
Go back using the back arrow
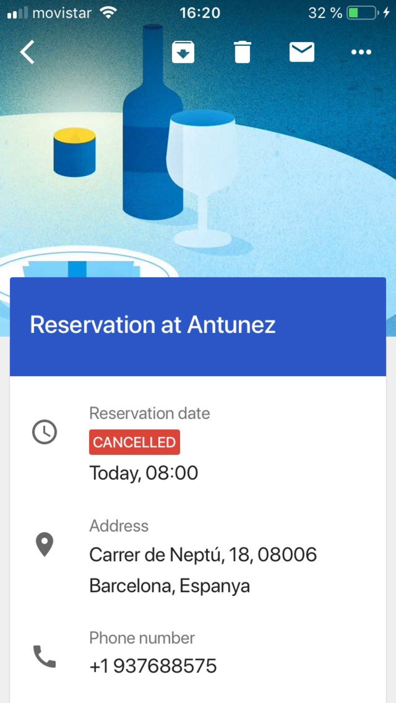[x=28, y=52]
